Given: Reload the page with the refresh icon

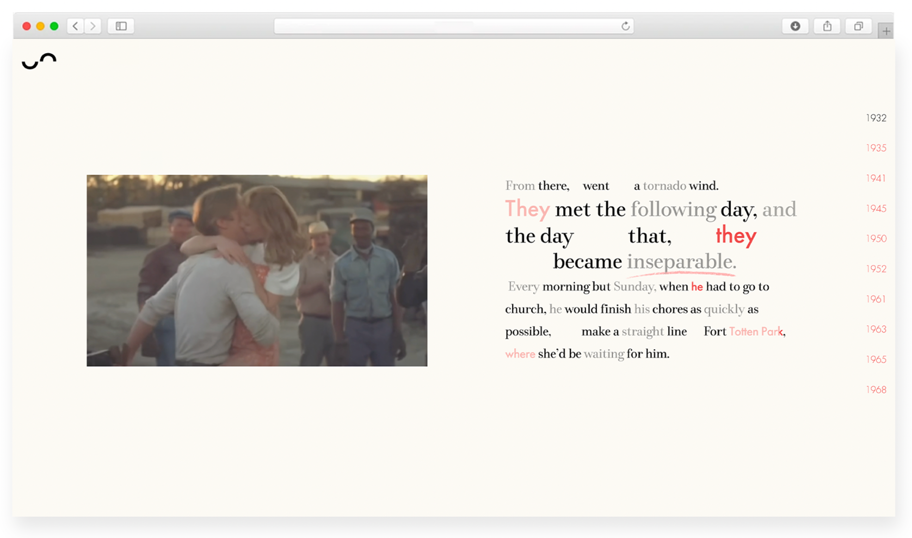Looking at the screenshot, I should [626, 26].
